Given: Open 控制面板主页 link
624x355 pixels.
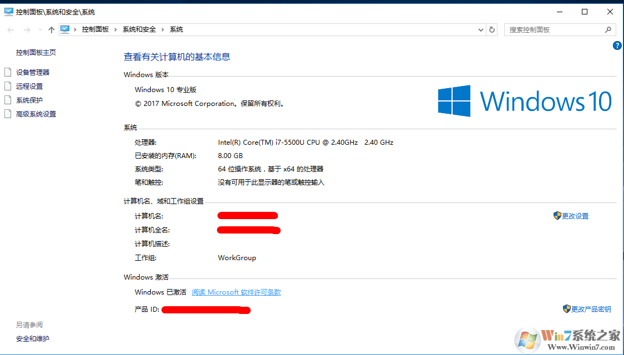Looking at the screenshot, I should (36, 52).
